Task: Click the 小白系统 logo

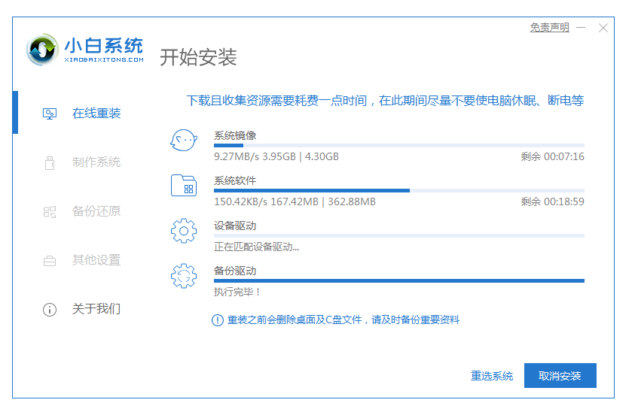Action: pyautogui.click(x=84, y=50)
